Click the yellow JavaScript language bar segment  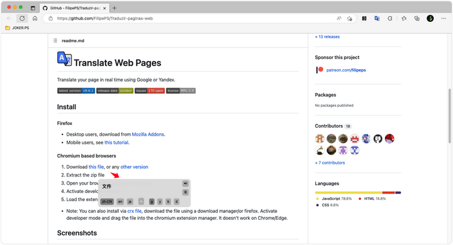349,192
